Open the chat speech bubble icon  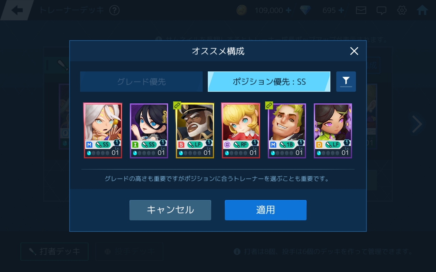tap(381, 10)
